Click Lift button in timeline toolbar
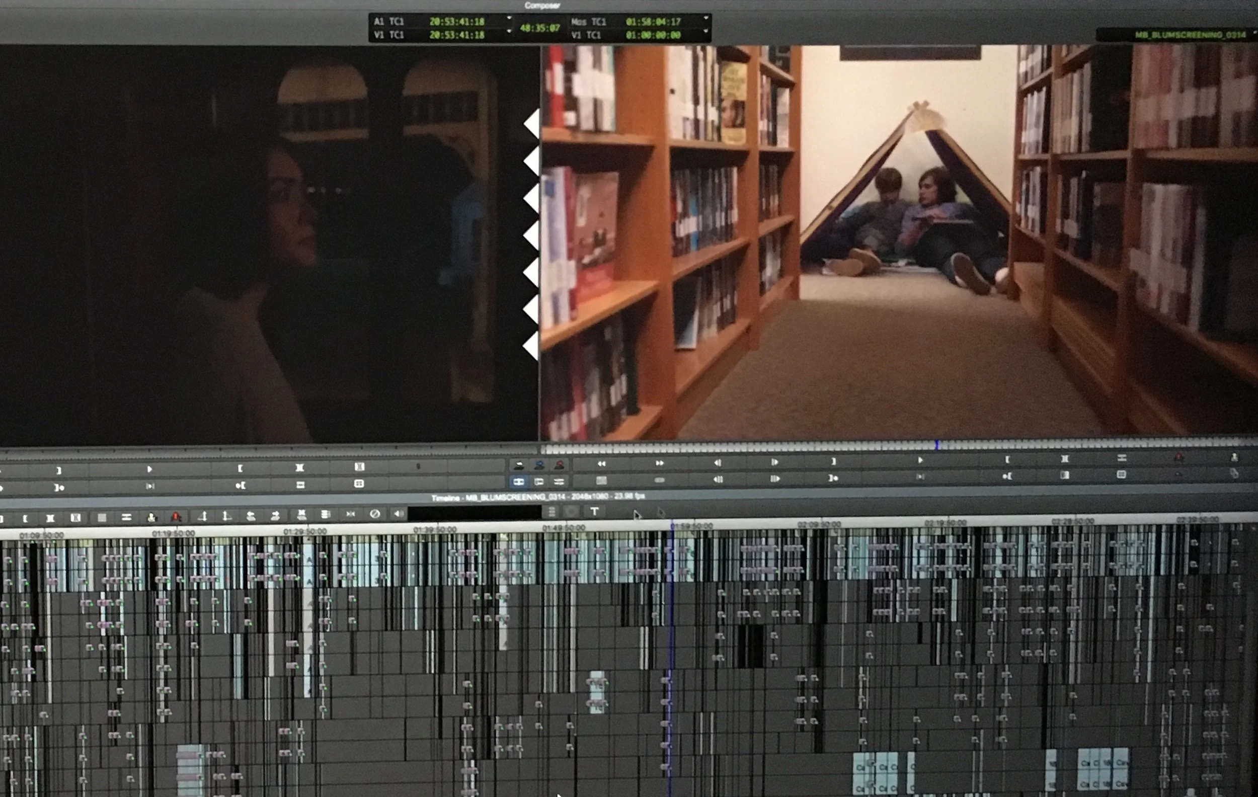This screenshot has width=1258, height=797. 203,516
